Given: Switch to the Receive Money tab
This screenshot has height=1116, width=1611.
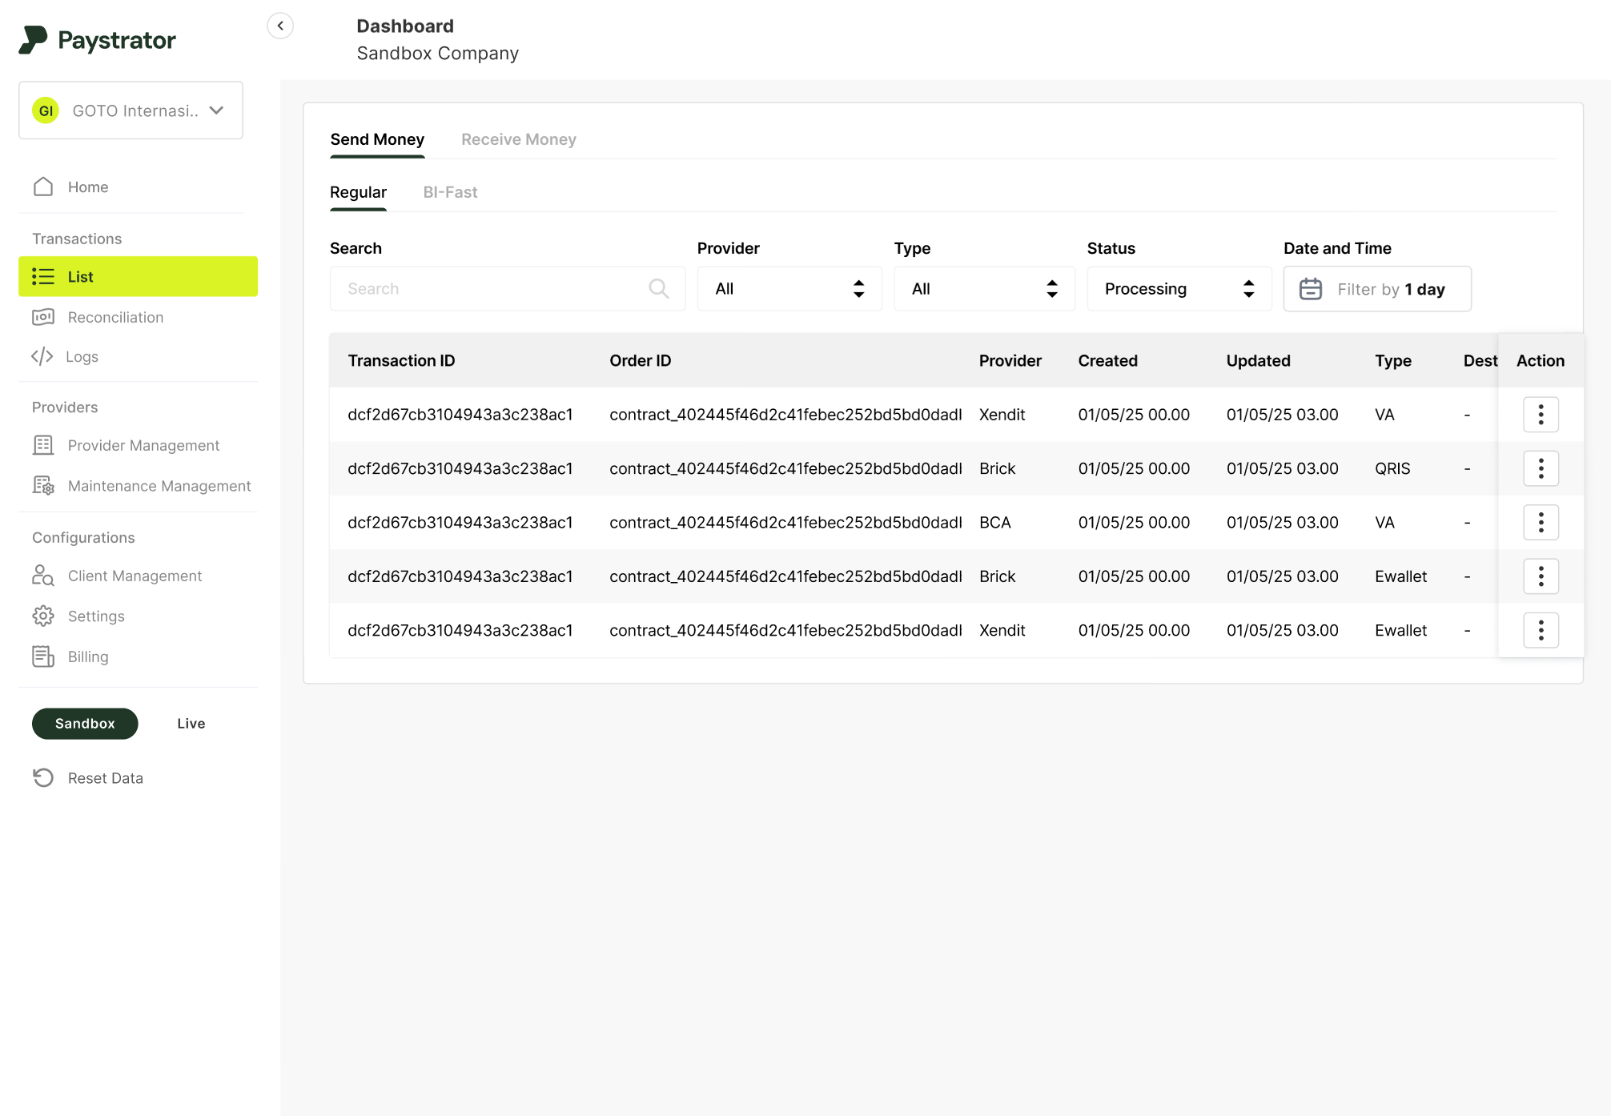Looking at the screenshot, I should [x=519, y=139].
